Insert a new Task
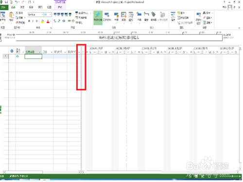 point(139,16)
